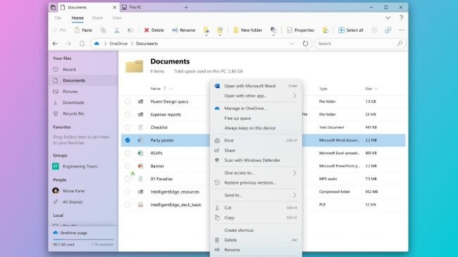Click the Rename ribbon button
Screen dimensions: 458x257
click(x=184, y=30)
